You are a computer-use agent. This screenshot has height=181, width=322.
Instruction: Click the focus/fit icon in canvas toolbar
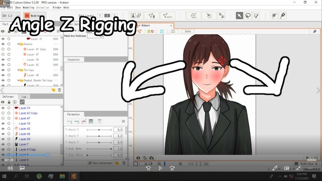162,31
